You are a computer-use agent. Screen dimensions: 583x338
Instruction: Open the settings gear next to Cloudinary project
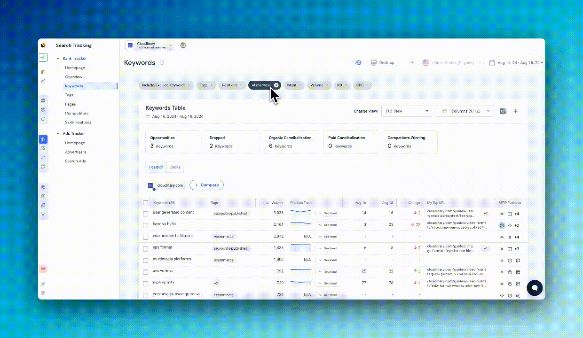[183, 45]
